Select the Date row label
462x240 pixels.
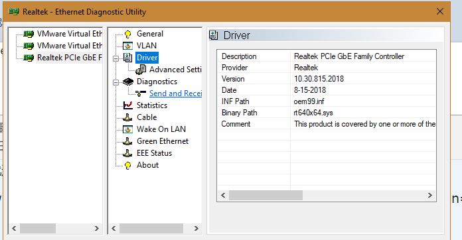point(229,90)
